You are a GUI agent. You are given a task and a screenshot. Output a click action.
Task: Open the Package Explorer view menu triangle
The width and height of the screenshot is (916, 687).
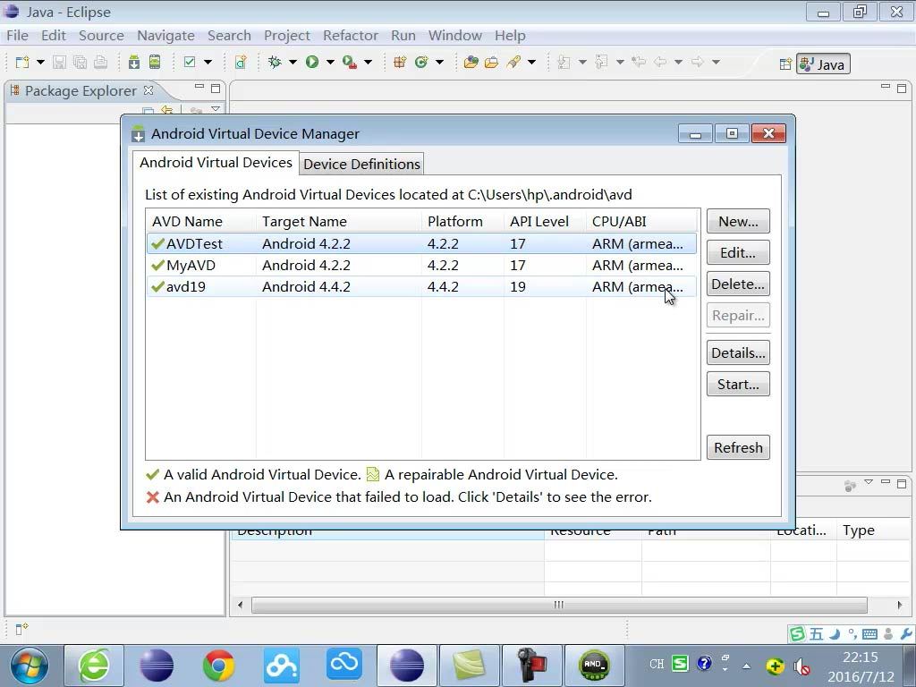216,109
